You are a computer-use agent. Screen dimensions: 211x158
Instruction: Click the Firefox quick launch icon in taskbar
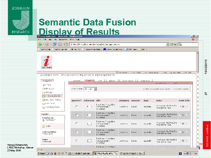coord(55,153)
